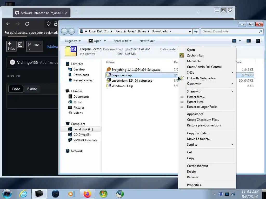Click the 7z Open toolbar button
The image size is (266, 199).
95,41
